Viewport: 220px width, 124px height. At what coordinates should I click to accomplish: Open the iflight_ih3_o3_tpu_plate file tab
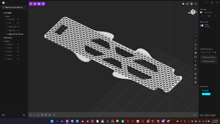[x=13, y=7]
